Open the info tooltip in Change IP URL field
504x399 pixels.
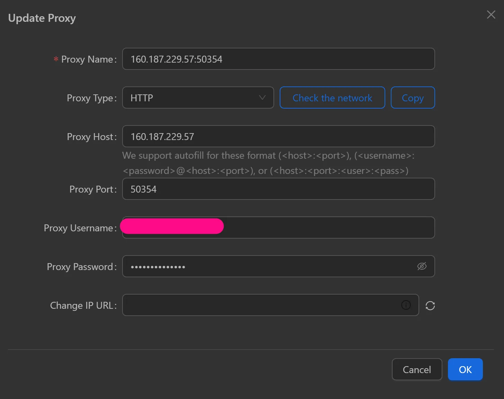coord(406,305)
